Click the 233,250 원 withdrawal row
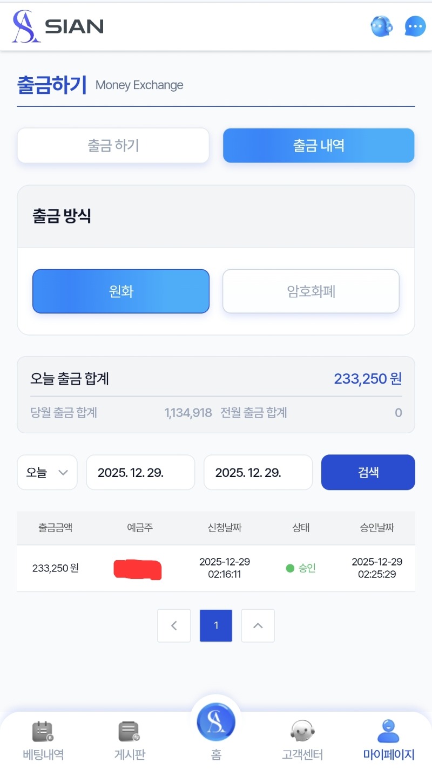The height and width of the screenshot is (770, 432). 216,568
